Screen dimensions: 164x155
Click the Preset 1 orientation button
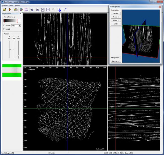pyautogui.click(x=116, y=17)
